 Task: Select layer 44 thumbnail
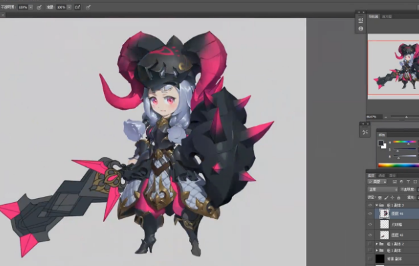tap(384, 213)
